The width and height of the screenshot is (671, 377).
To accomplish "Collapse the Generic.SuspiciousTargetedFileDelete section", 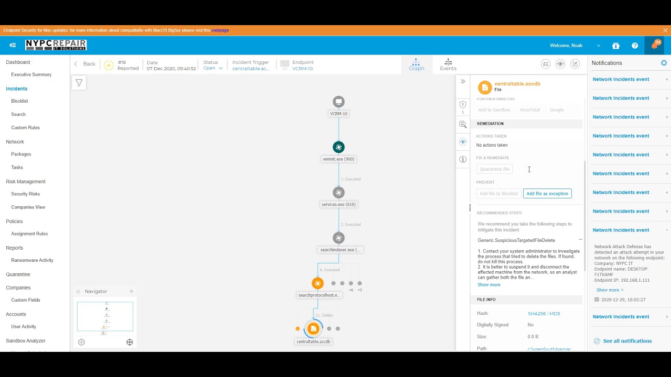I will tap(580, 240).
